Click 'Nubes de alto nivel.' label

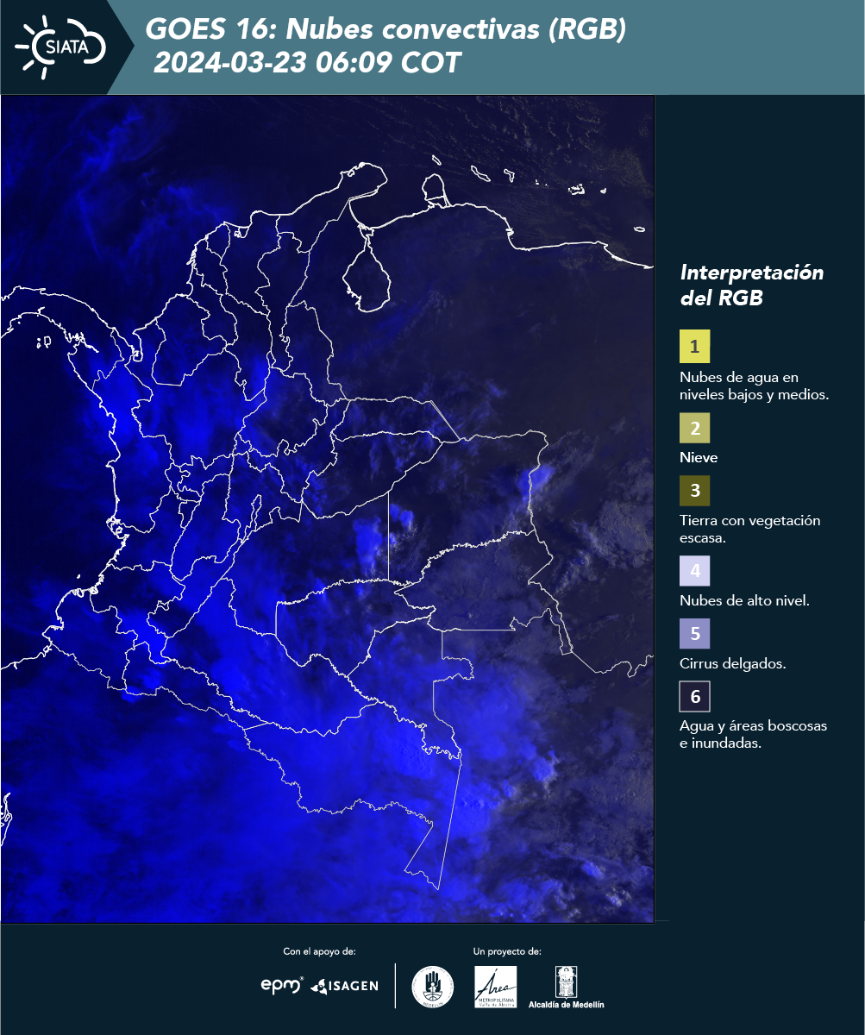[x=744, y=600]
